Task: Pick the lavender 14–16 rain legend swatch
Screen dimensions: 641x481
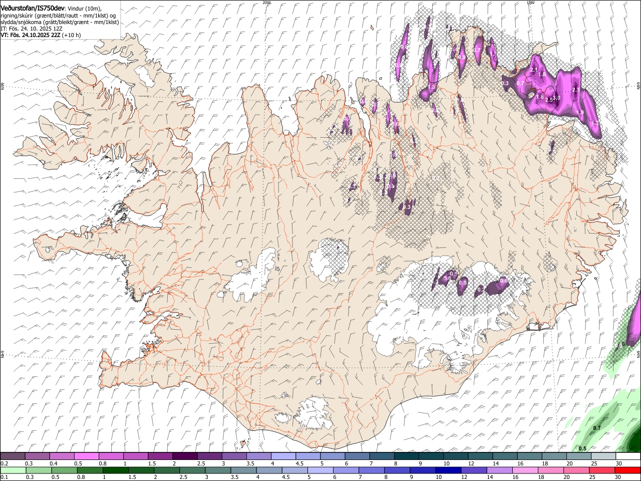Action: pos(499,470)
